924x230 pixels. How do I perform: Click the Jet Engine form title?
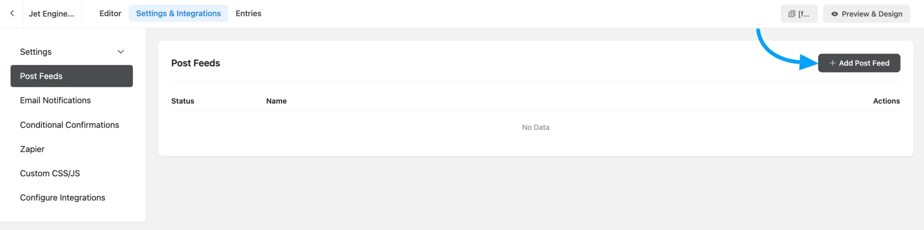(x=51, y=14)
